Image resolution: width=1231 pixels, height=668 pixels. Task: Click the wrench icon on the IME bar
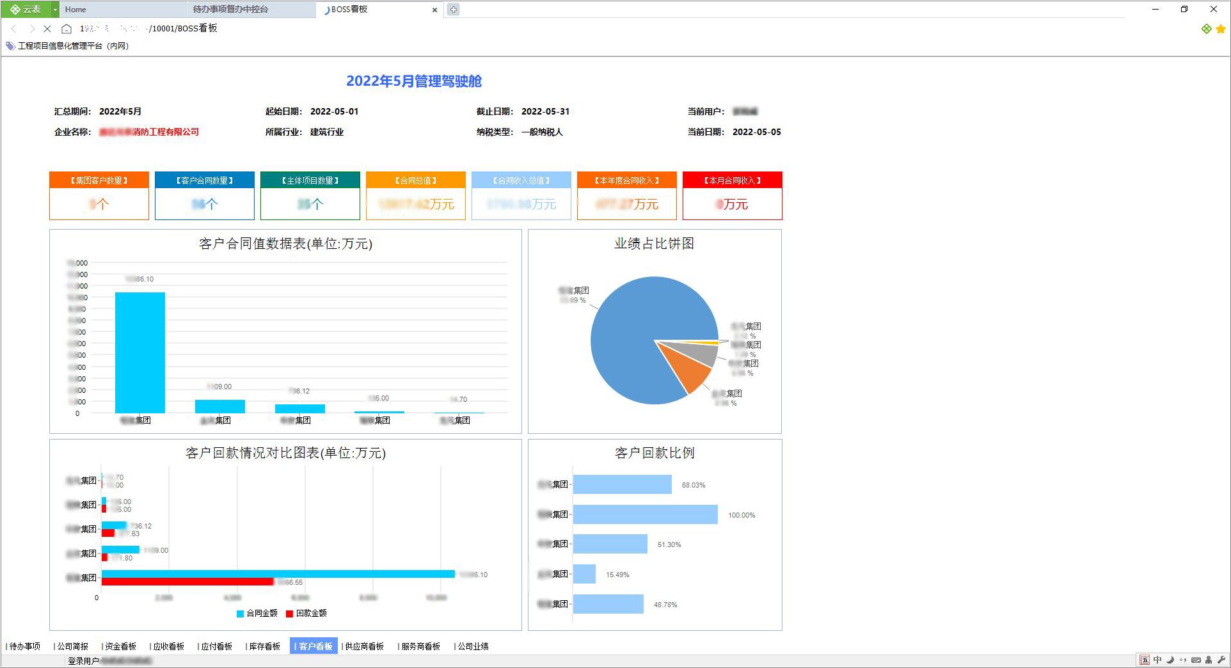coord(1221,660)
